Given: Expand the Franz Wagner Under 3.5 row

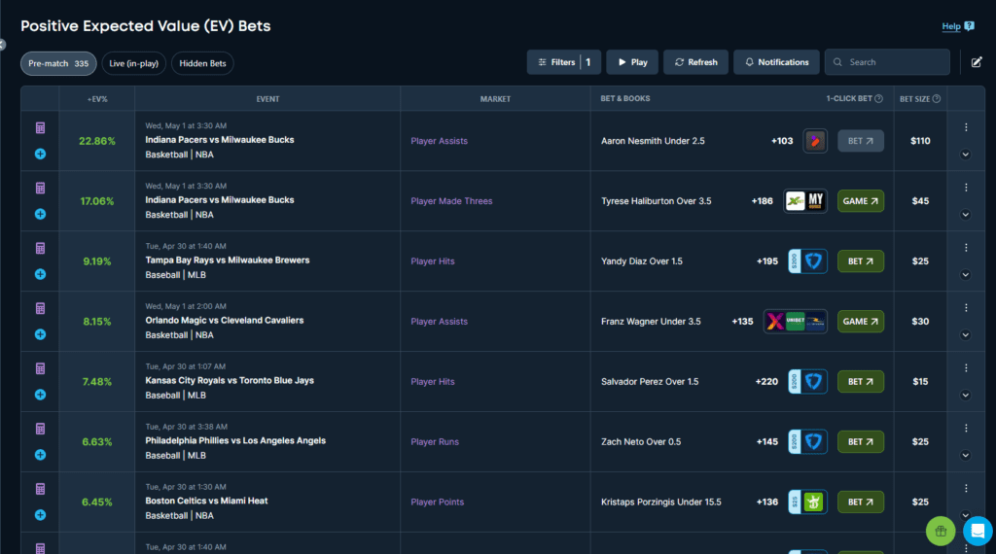Looking at the screenshot, I should point(966,335).
